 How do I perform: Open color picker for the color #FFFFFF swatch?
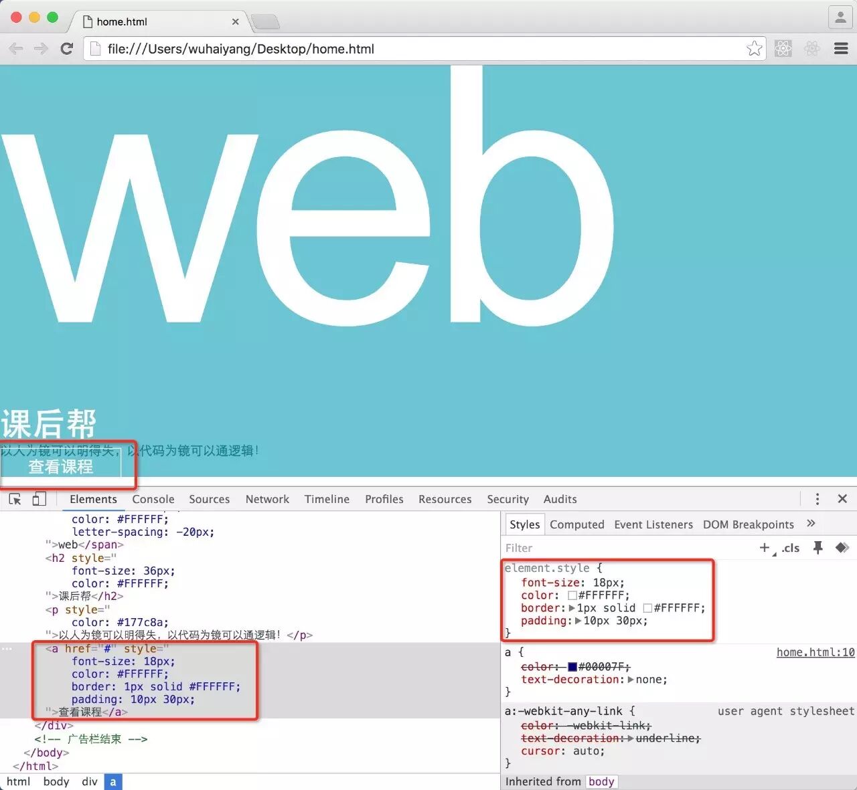coord(572,595)
